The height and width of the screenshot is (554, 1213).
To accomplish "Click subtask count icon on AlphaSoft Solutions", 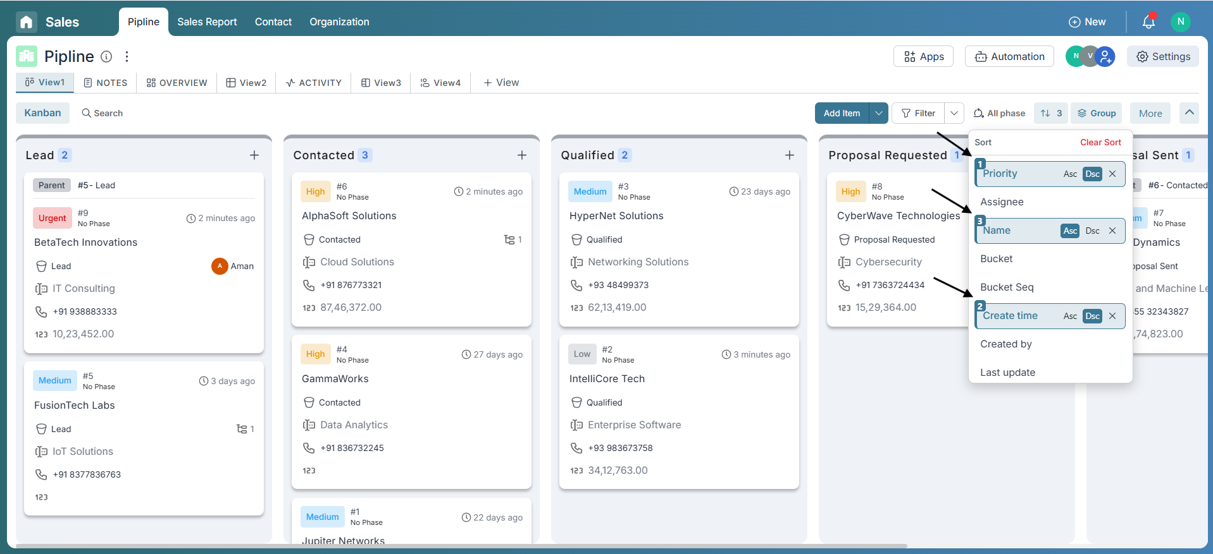I will click(x=509, y=239).
